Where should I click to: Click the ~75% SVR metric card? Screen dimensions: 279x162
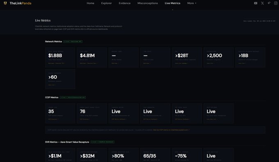point(187,155)
